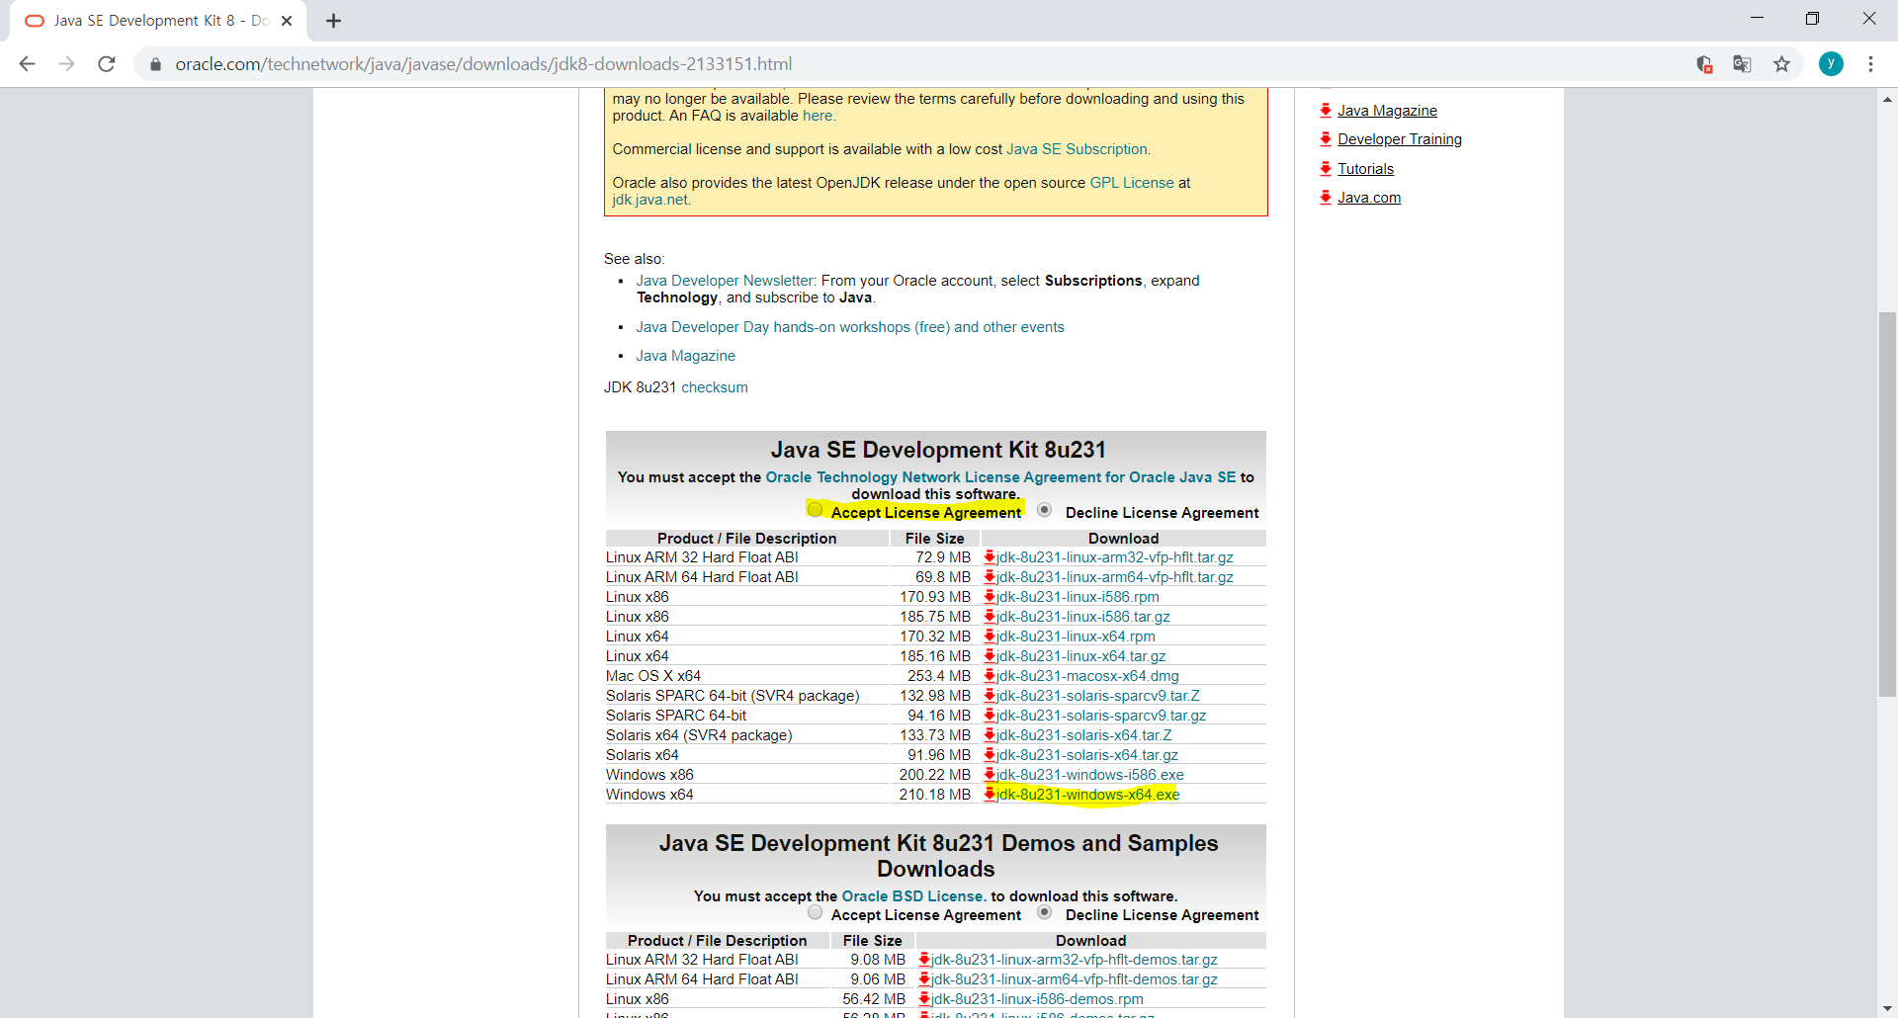Click download arrow icon beside linux-x64.rpm
The image size is (1898, 1018).
(990, 636)
